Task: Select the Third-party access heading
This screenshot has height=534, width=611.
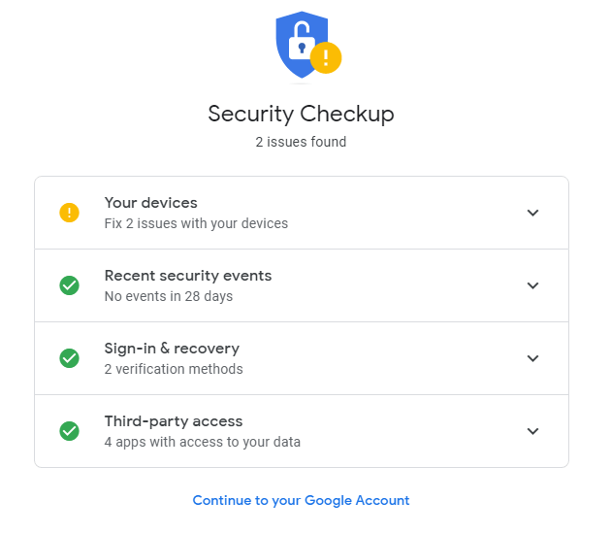Action: tap(173, 421)
